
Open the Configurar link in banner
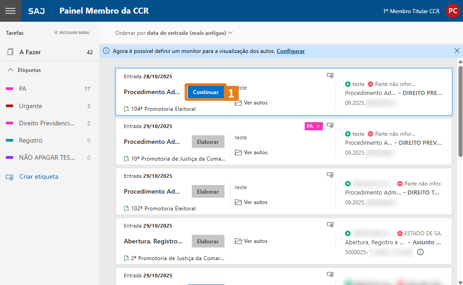pyautogui.click(x=291, y=51)
